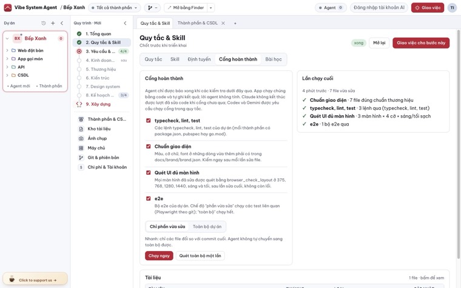Switch to the Quy tắc & Skill tab
The image size is (461, 288).
(155, 23)
